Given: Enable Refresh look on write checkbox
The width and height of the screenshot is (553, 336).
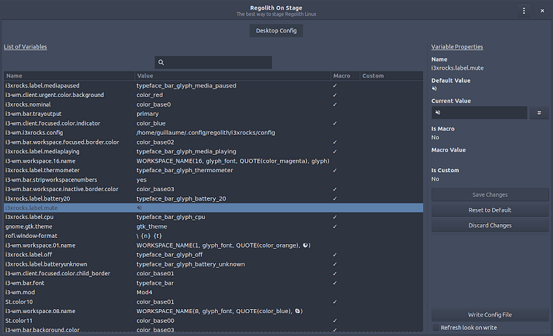Looking at the screenshot, I should pos(435,328).
